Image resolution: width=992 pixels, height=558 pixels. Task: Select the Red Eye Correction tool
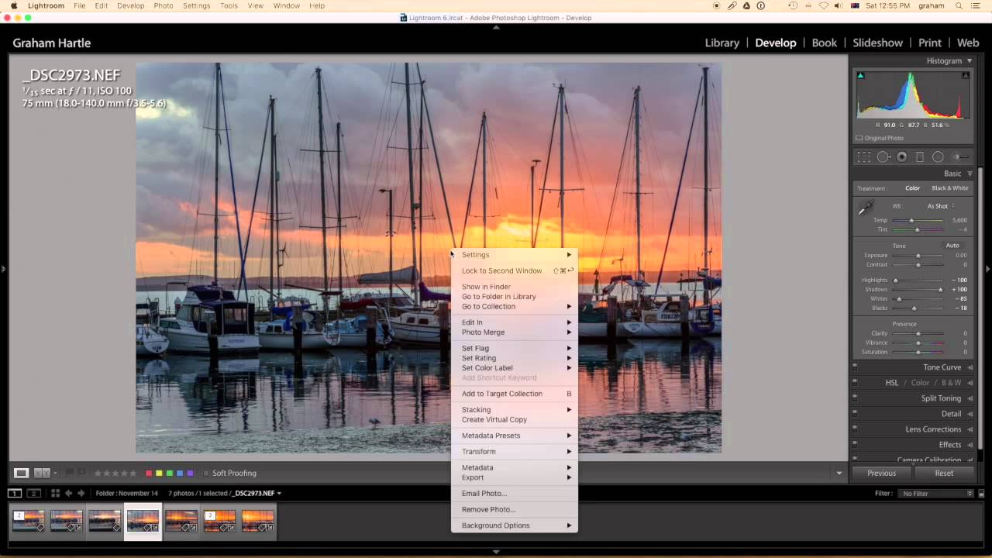[x=902, y=157]
